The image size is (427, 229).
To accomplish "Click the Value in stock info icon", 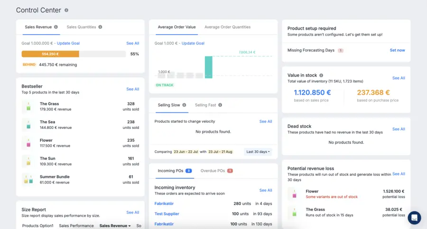I will [x=321, y=75].
